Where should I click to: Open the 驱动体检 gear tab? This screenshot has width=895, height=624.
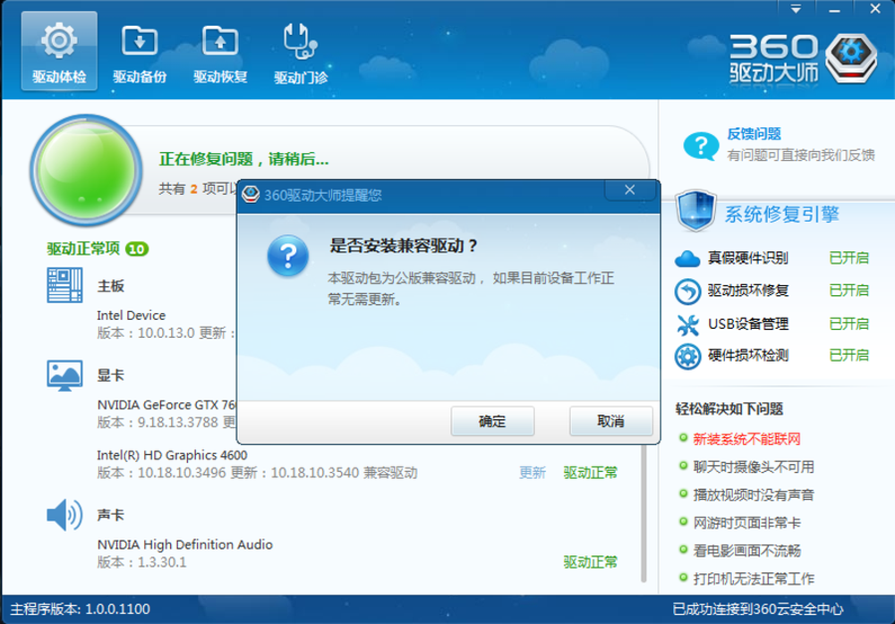(59, 51)
